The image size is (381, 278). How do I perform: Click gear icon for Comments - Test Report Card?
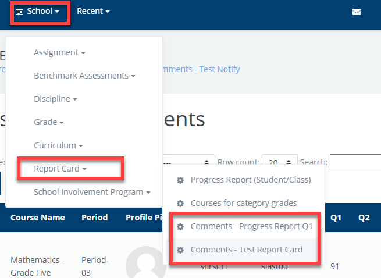point(180,250)
